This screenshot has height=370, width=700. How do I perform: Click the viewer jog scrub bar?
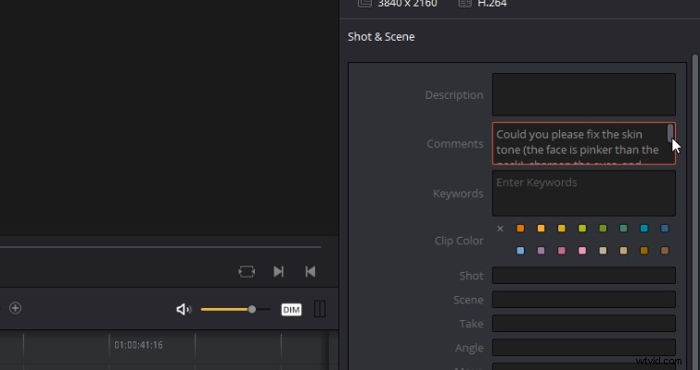tap(160, 247)
